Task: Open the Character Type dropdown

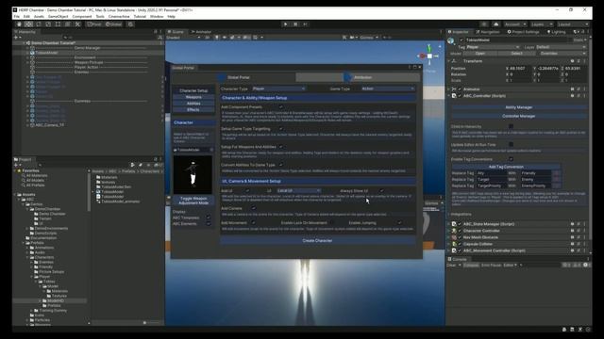Action: click(278, 89)
